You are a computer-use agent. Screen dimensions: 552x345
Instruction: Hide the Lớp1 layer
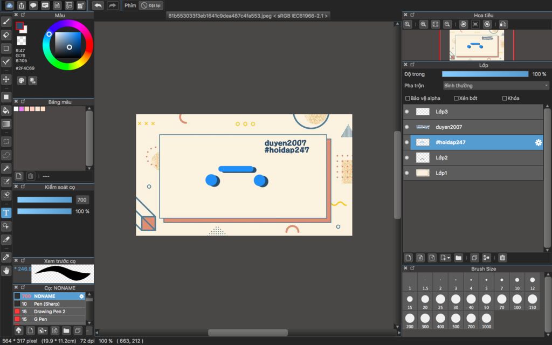click(407, 173)
